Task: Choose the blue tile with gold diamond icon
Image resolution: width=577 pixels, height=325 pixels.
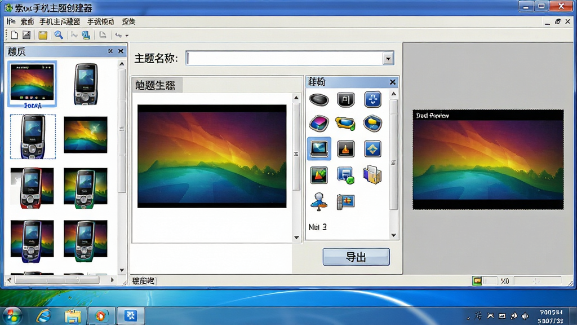Action: tap(372, 149)
